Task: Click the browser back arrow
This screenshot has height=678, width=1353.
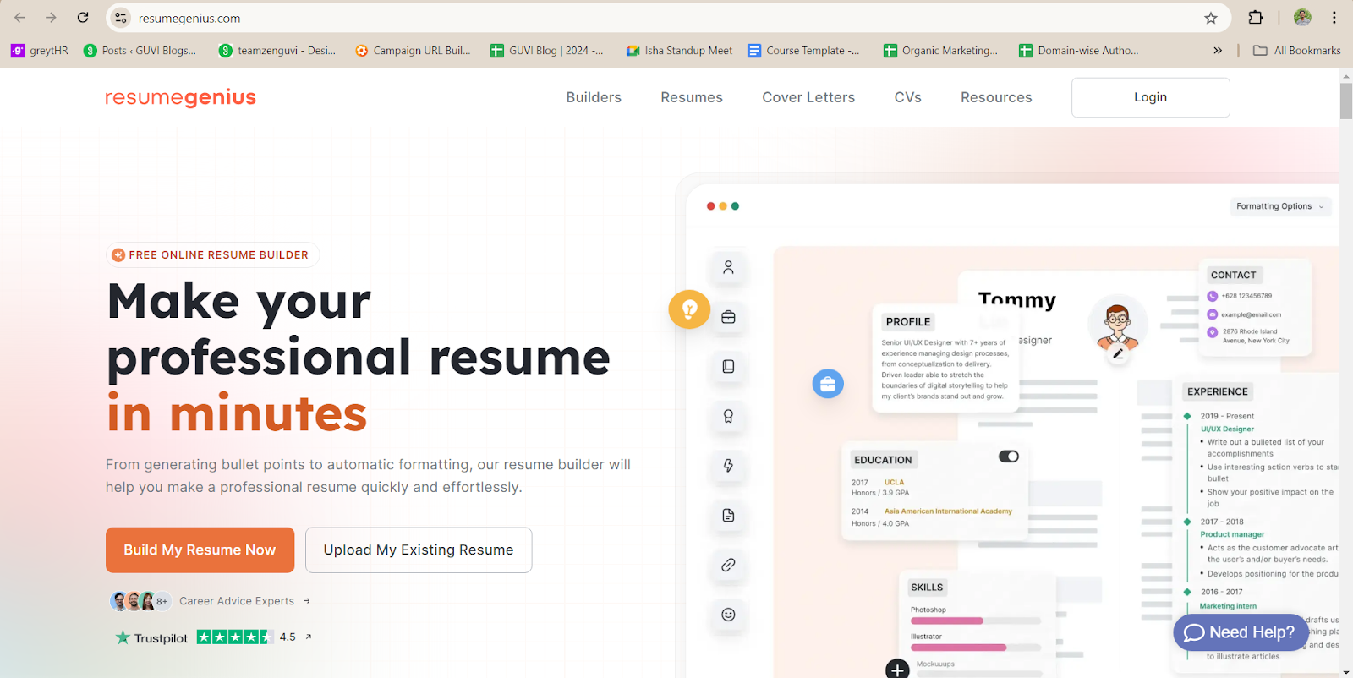Action: coord(19,18)
